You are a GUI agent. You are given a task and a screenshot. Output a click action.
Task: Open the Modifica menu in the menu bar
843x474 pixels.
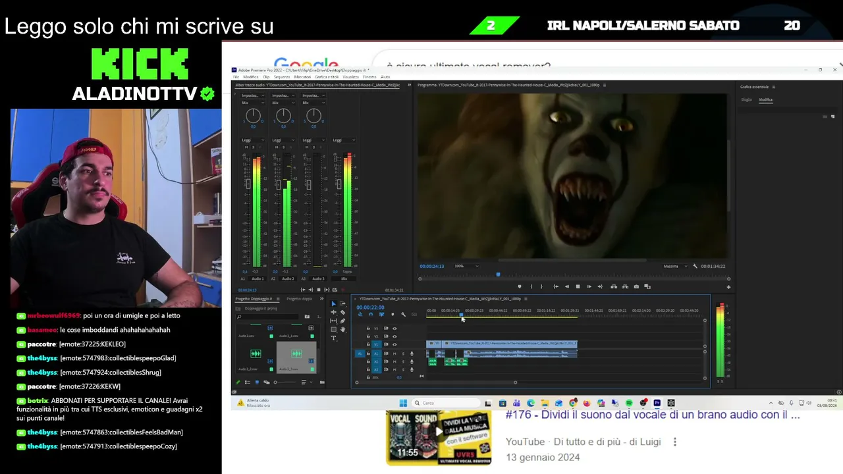(251, 77)
